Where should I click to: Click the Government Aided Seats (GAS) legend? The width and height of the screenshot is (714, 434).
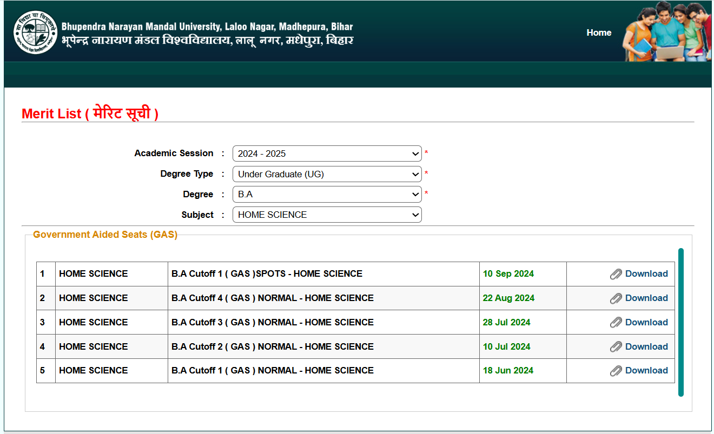tap(105, 235)
